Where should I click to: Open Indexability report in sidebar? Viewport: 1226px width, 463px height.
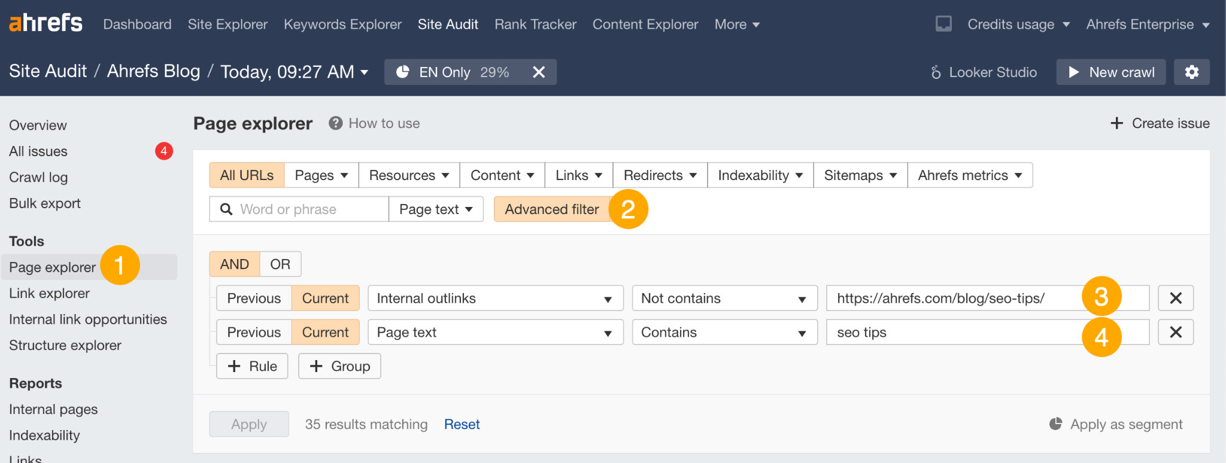pyautogui.click(x=44, y=435)
